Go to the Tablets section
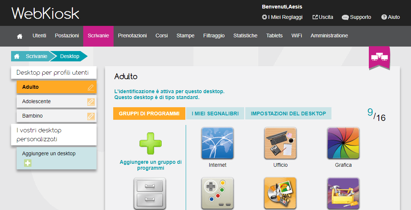This screenshot has height=210, width=411. point(274,35)
